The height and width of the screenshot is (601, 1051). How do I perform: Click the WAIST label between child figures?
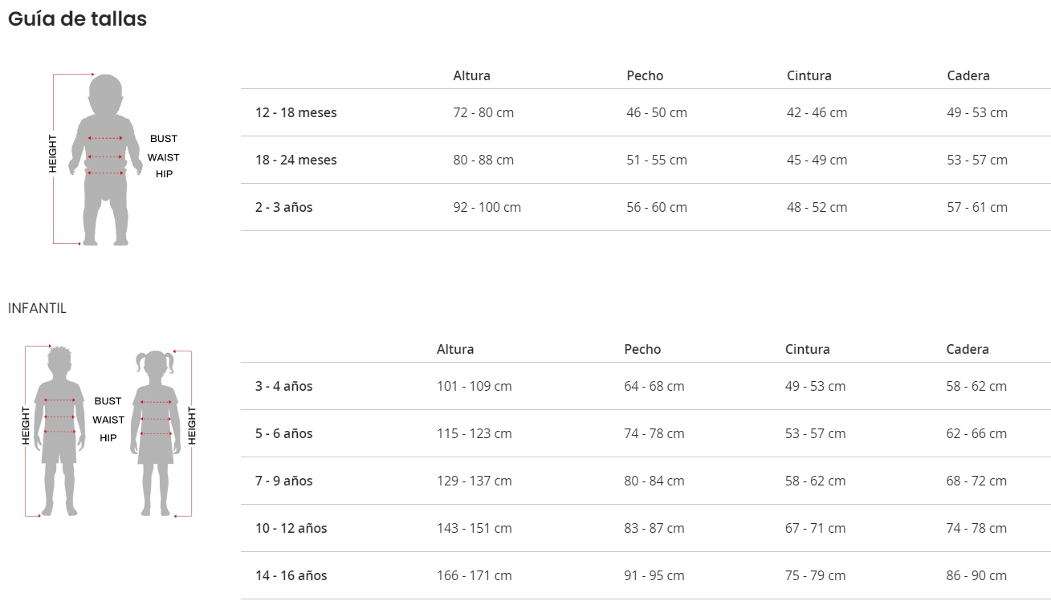pos(108,420)
